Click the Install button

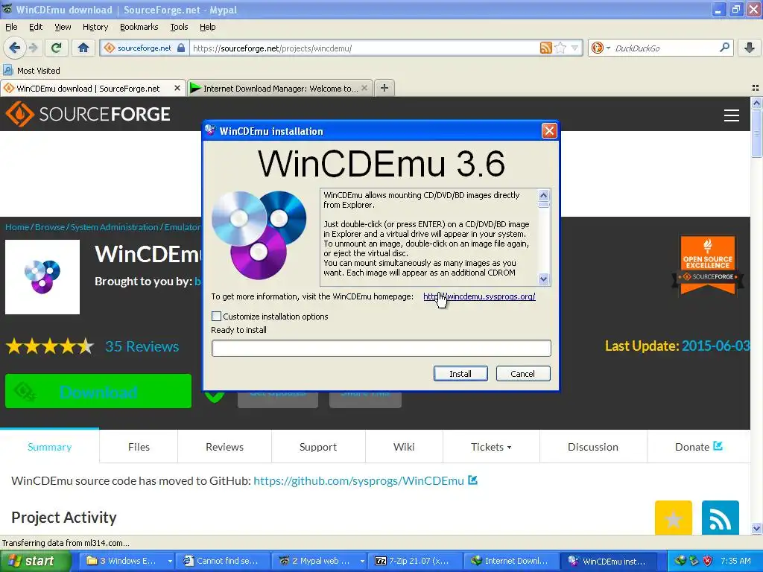click(460, 374)
